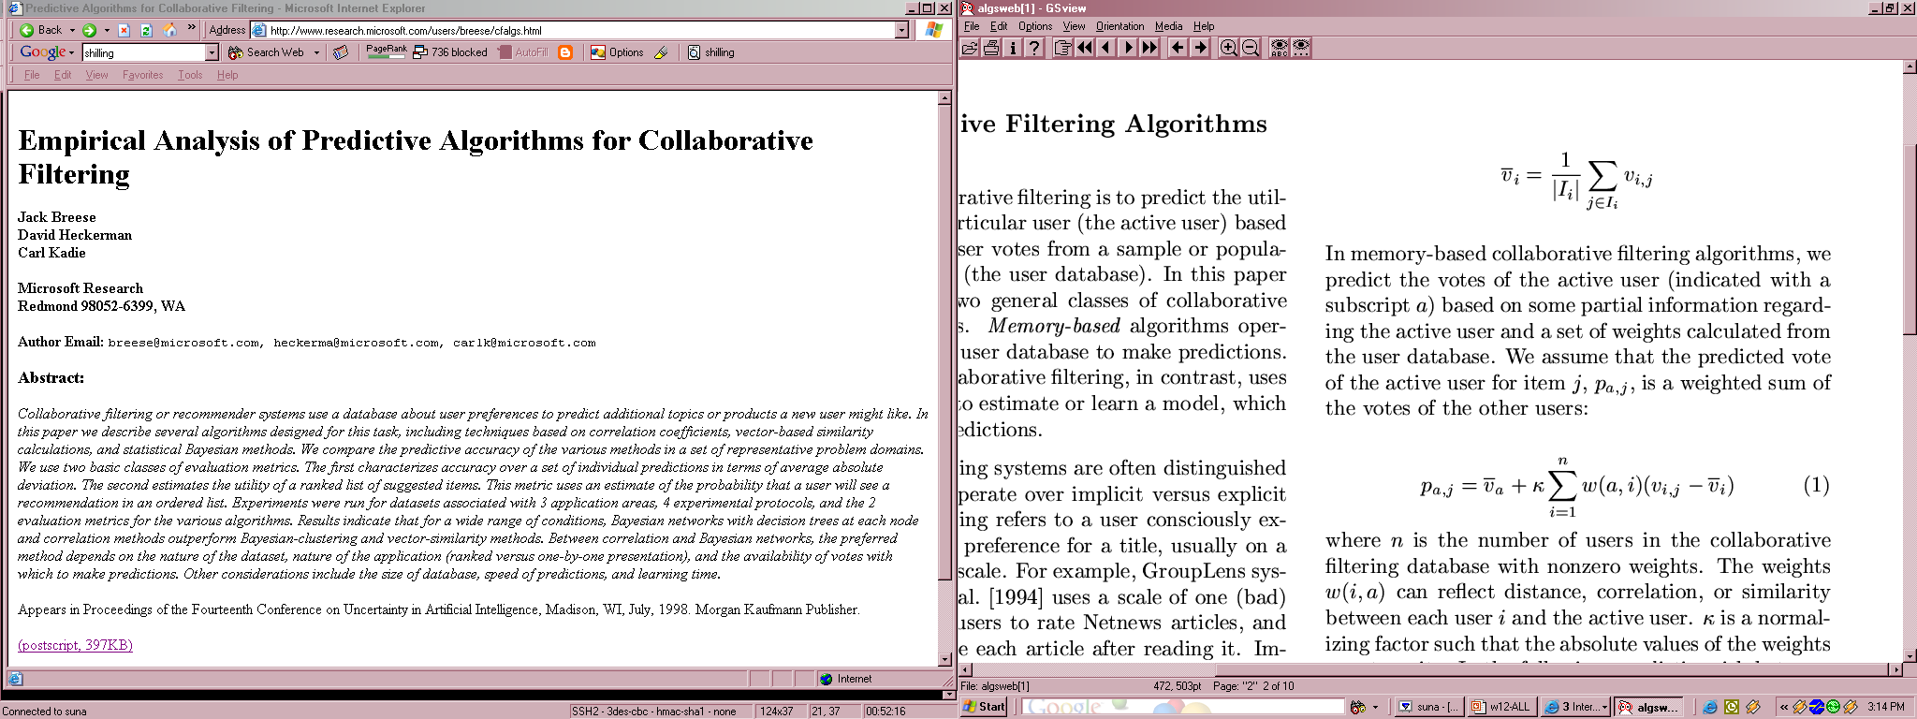The width and height of the screenshot is (1917, 719).
Task: Open the Favorites menu in Internet Explorer
Action: click(142, 75)
